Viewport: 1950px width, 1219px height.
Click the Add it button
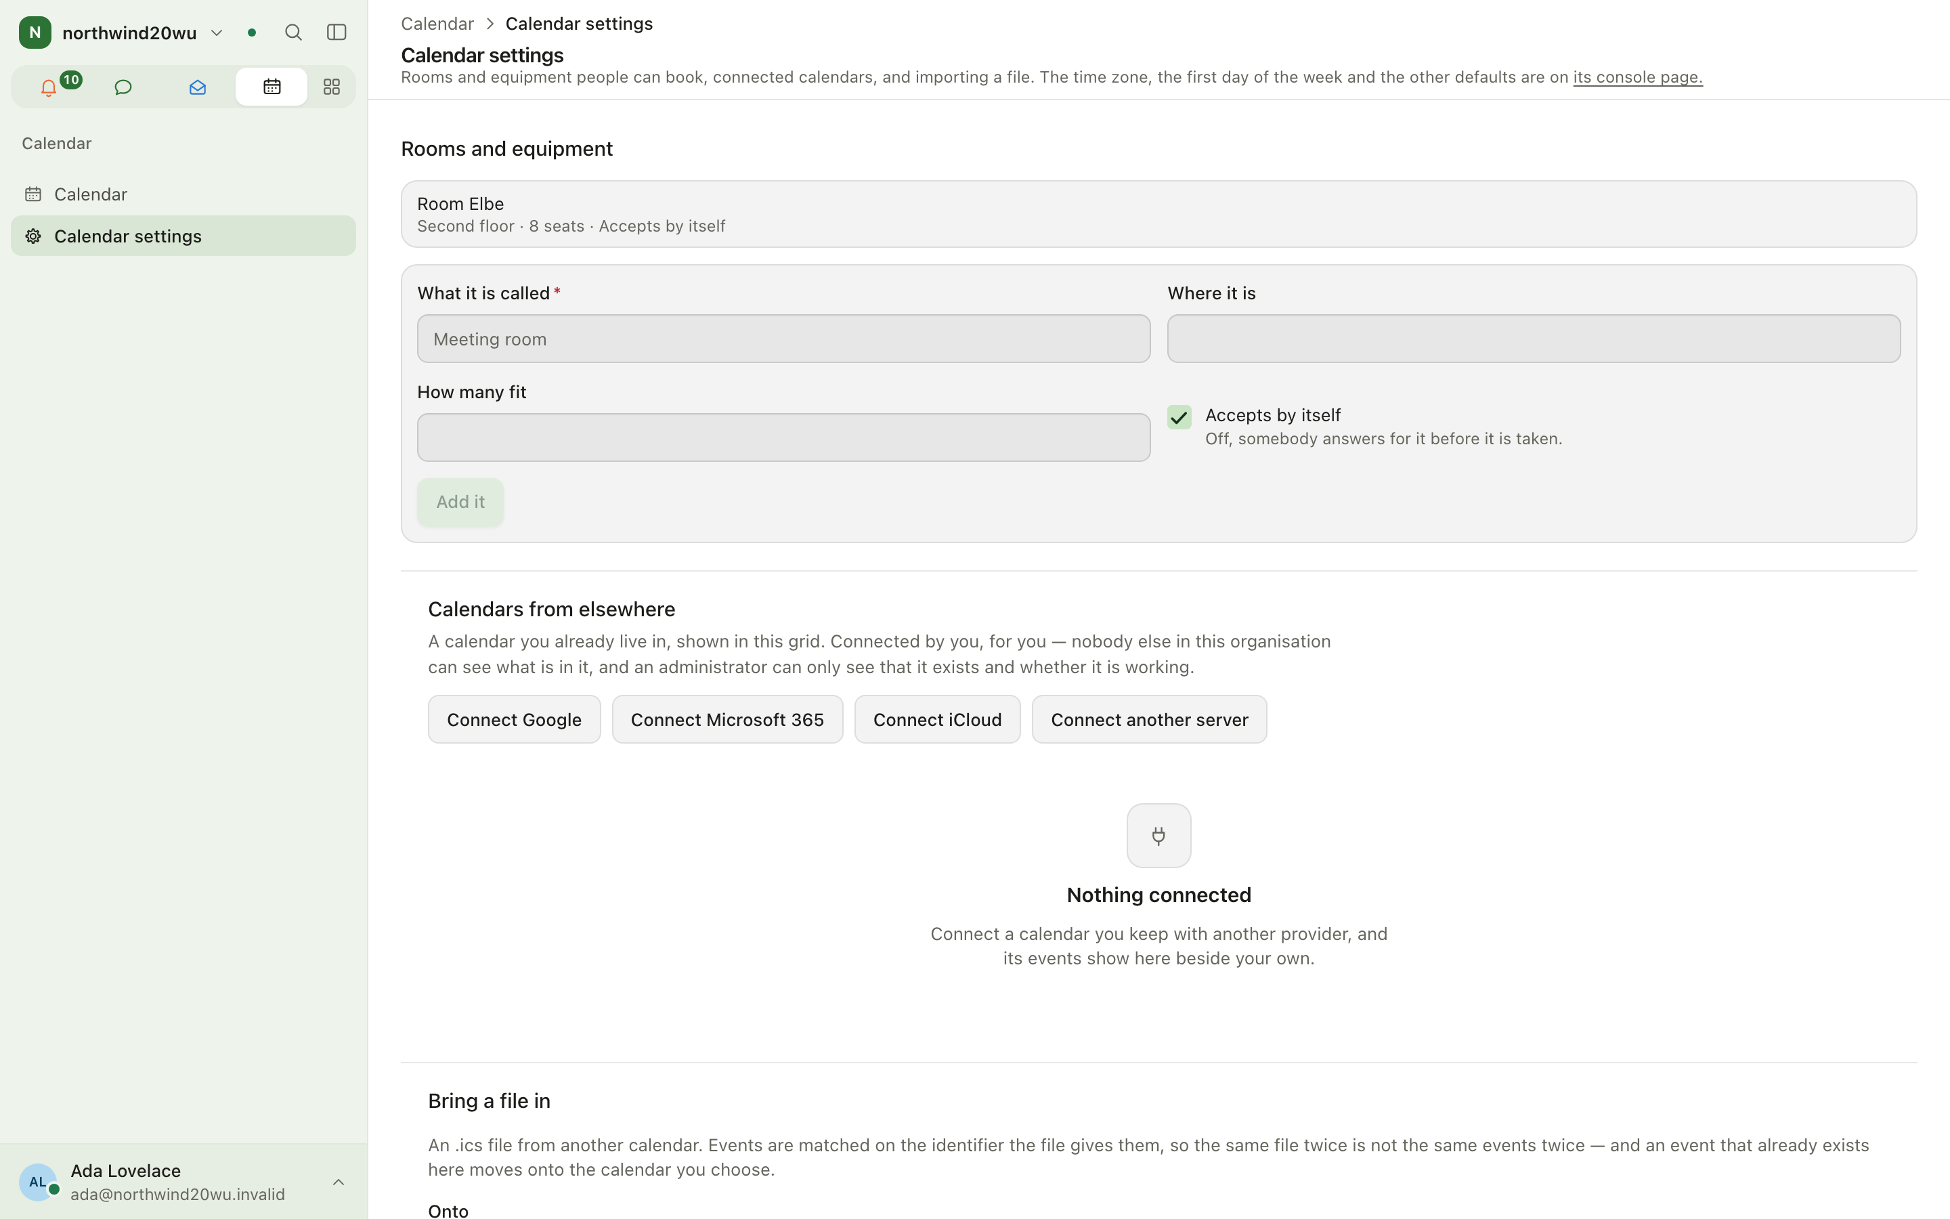point(460,502)
